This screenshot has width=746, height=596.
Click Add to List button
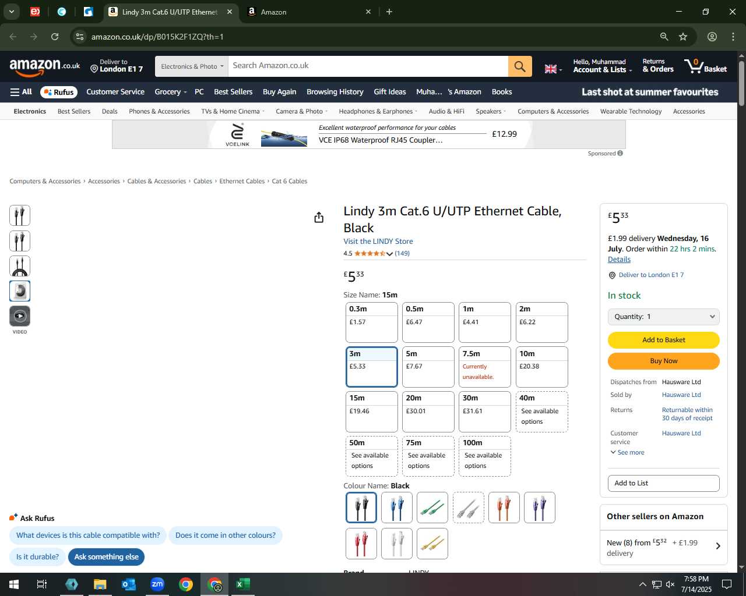pos(664,483)
